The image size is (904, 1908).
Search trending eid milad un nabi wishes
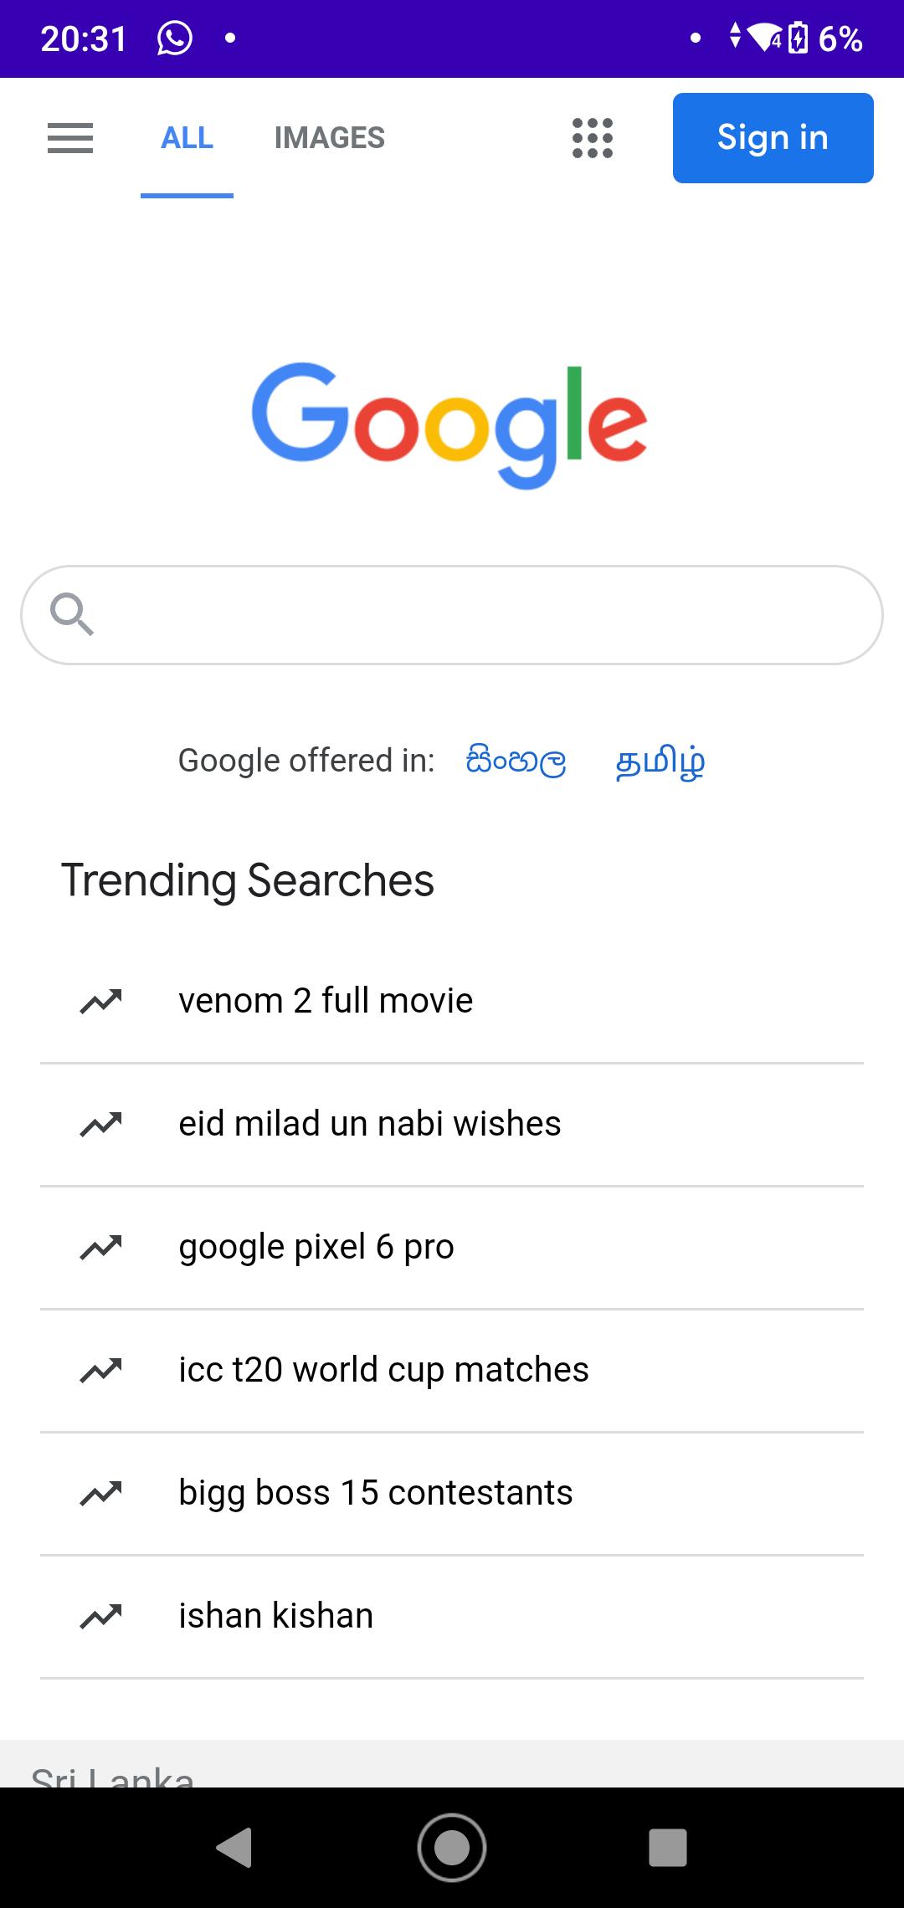coord(452,1124)
